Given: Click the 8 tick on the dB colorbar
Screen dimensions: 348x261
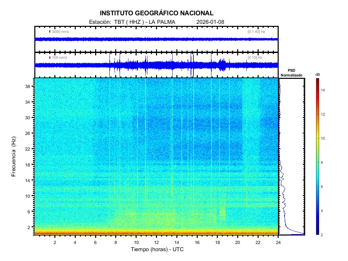Looking at the screenshot, I should coord(323,163).
